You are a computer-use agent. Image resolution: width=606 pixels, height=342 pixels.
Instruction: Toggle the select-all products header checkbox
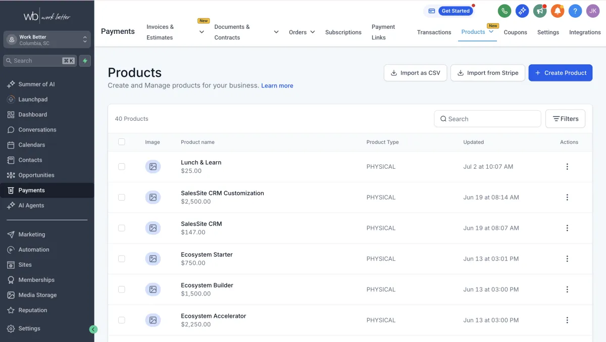pyautogui.click(x=121, y=142)
